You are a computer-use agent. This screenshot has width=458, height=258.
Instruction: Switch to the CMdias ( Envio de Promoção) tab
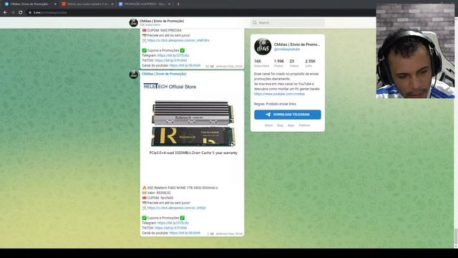(x=29, y=4)
